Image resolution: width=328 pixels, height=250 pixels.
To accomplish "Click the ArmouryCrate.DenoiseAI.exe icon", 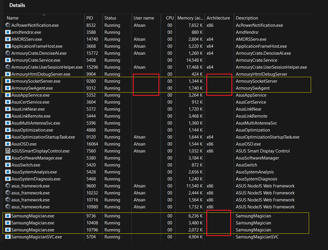I will [8, 53].
